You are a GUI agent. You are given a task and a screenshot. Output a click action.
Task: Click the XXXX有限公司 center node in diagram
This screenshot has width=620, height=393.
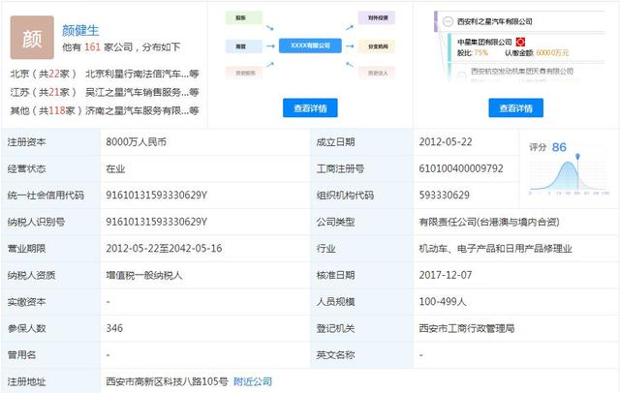coord(310,45)
